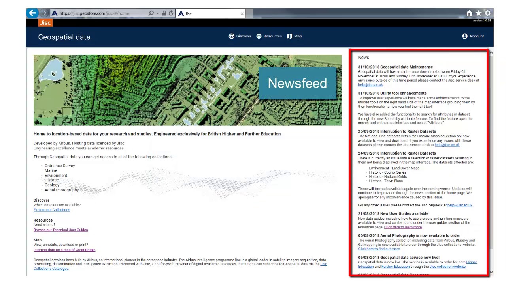Close the Jisc browser tab
The height and width of the screenshot is (284, 506).
click(242, 14)
